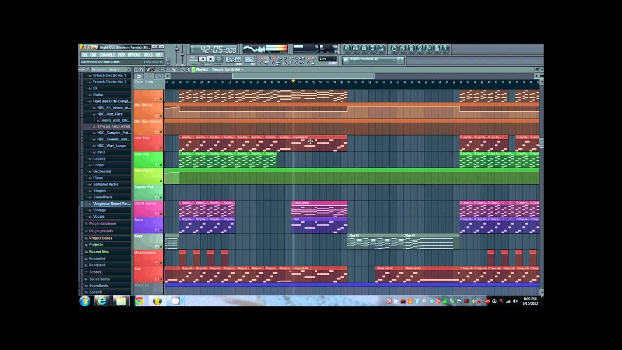The width and height of the screenshot is (622, 350).
Task: Click the save project disk icon
Action: coord(403,49)
